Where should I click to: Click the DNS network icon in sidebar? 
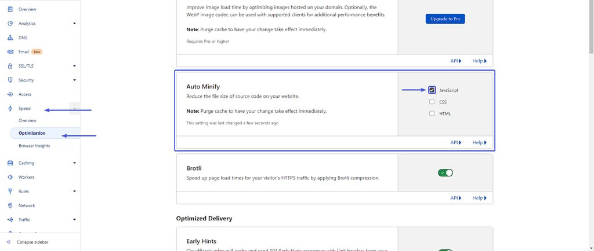point(10,38)
